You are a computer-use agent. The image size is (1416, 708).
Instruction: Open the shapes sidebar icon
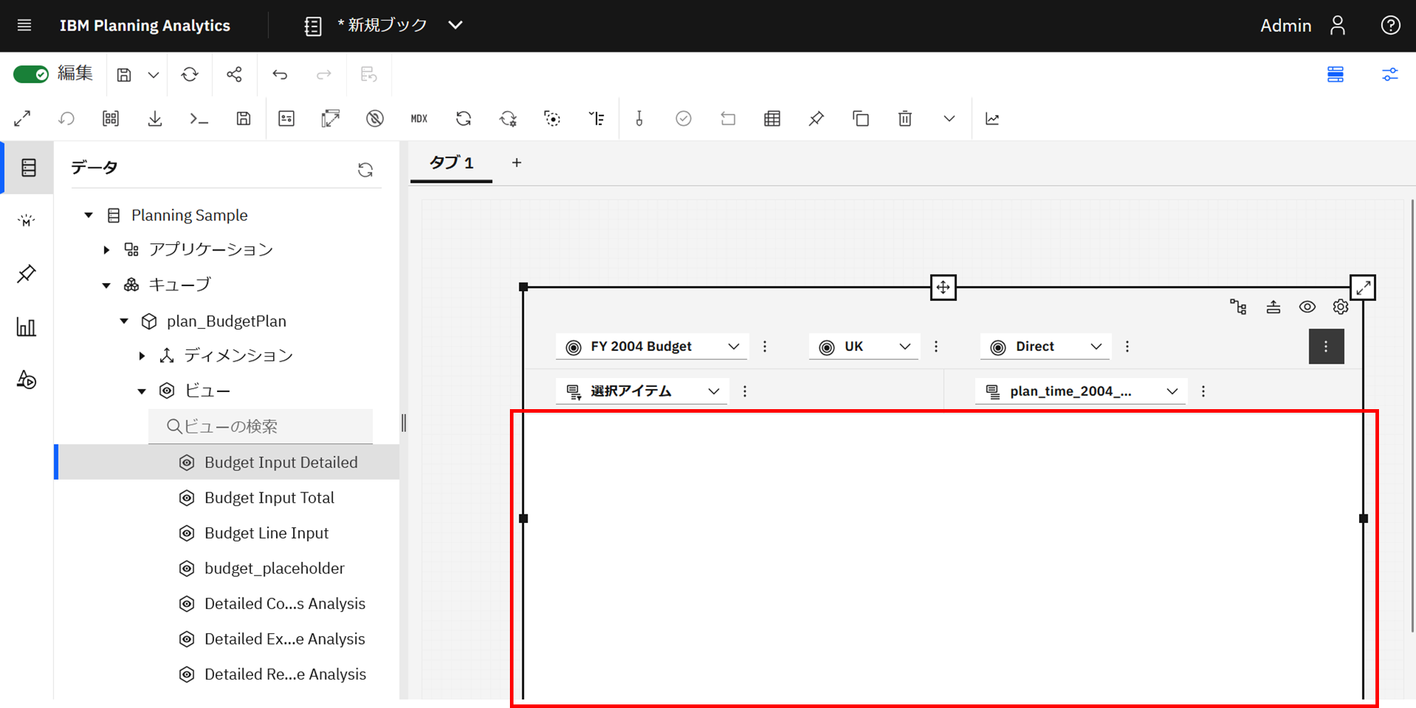click(26, 381)
